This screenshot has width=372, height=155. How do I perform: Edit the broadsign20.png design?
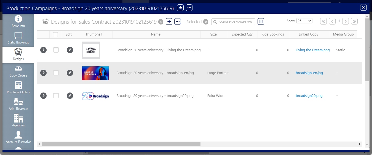(x=70, y=96)
